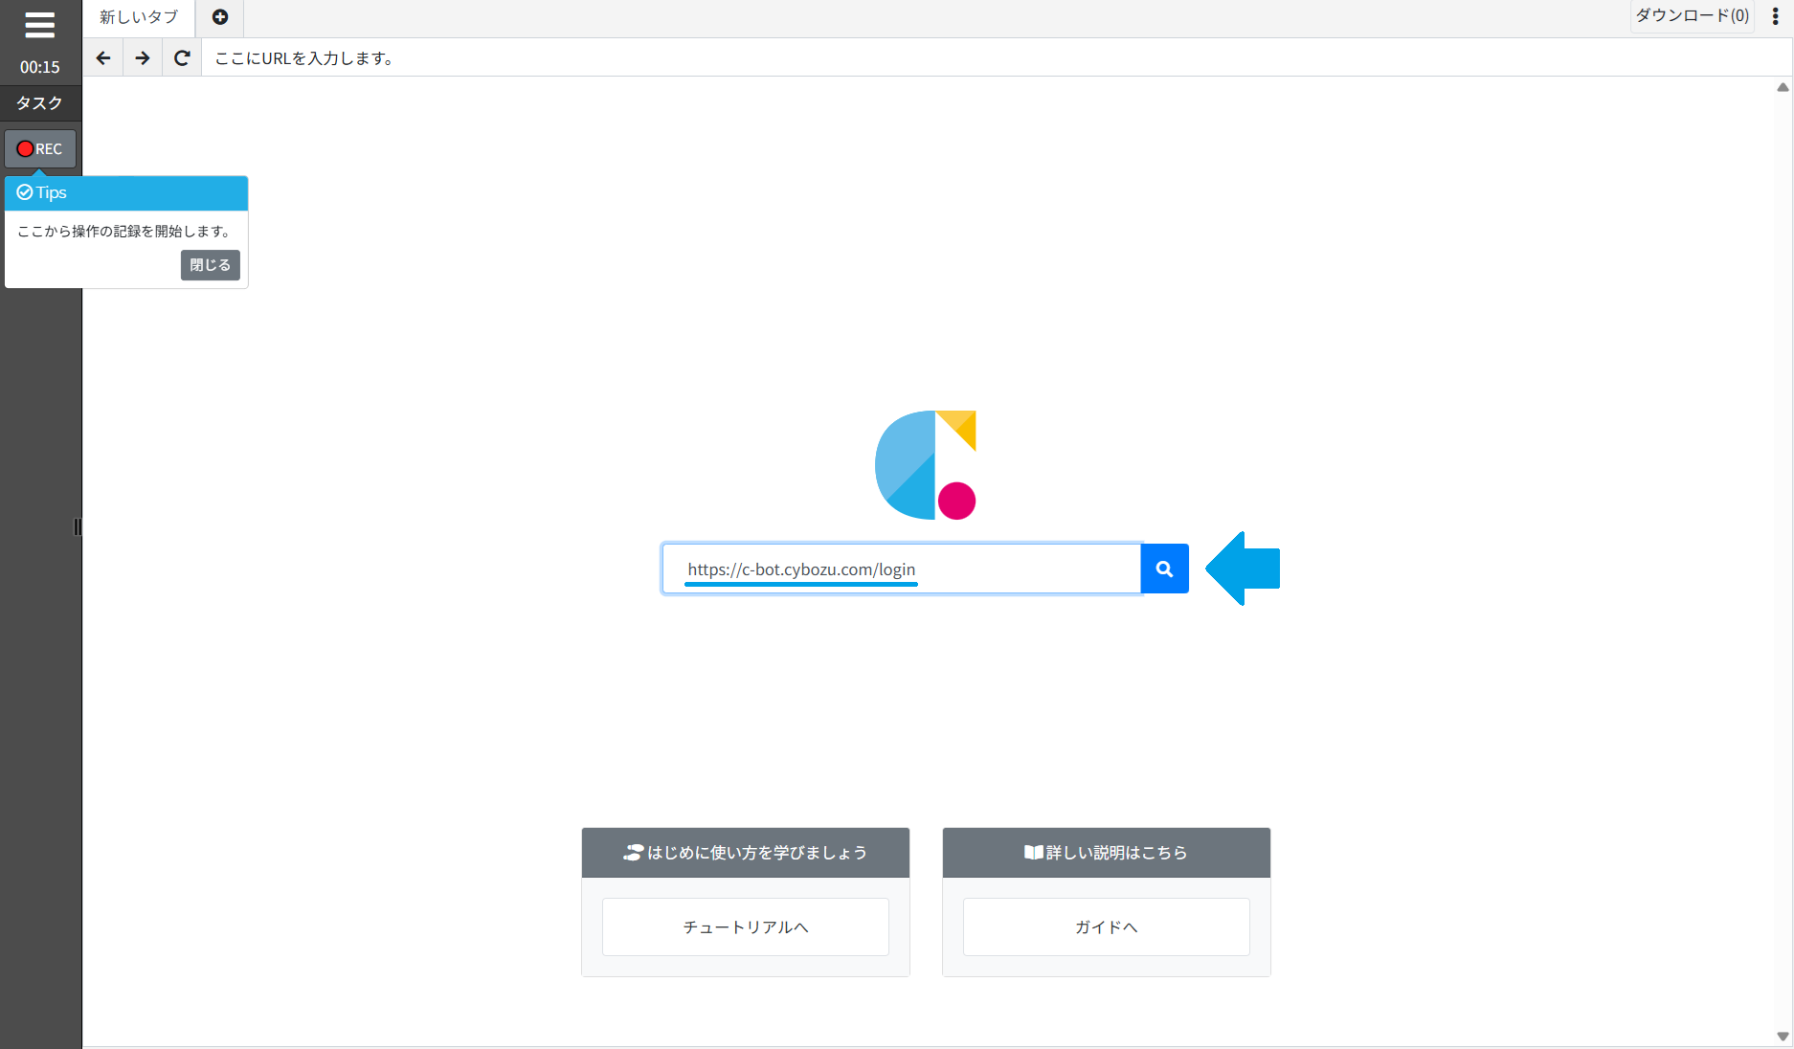Image resolution: width=1794 pixels, height=1049 pixels.
Task: Click the center URL search field
Action: [x=902, y=569]
